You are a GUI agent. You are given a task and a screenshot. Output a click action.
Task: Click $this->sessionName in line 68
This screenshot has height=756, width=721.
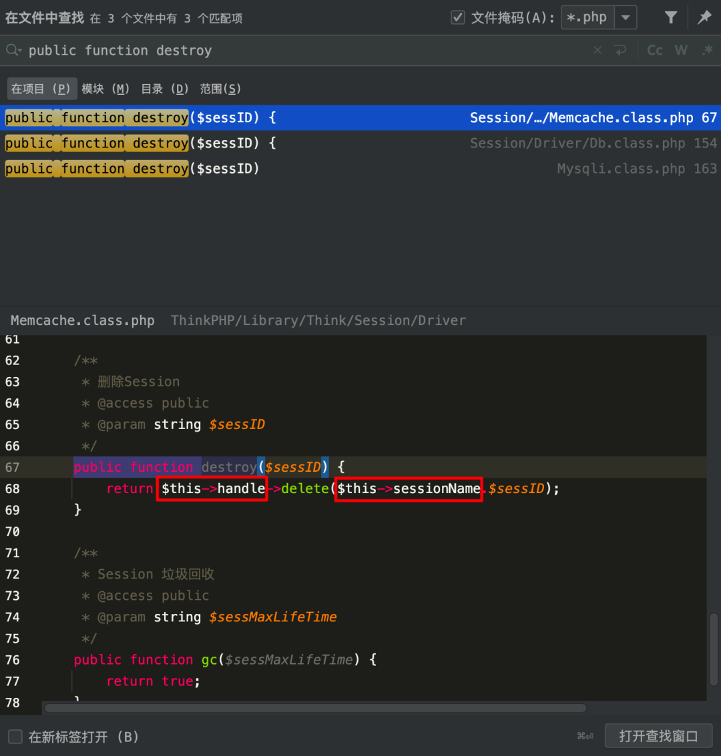(x=409, y=488)
